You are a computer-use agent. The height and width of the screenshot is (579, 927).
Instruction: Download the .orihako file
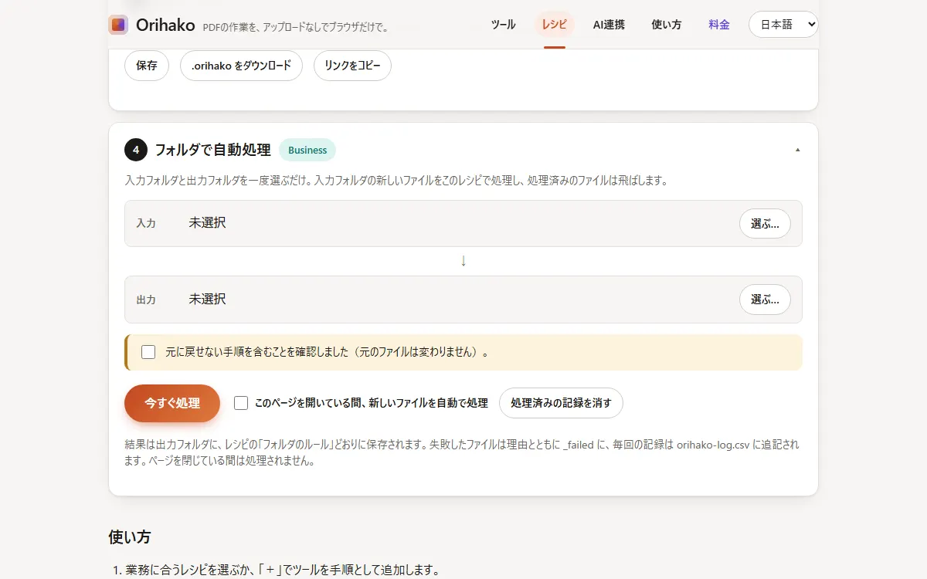242,66
